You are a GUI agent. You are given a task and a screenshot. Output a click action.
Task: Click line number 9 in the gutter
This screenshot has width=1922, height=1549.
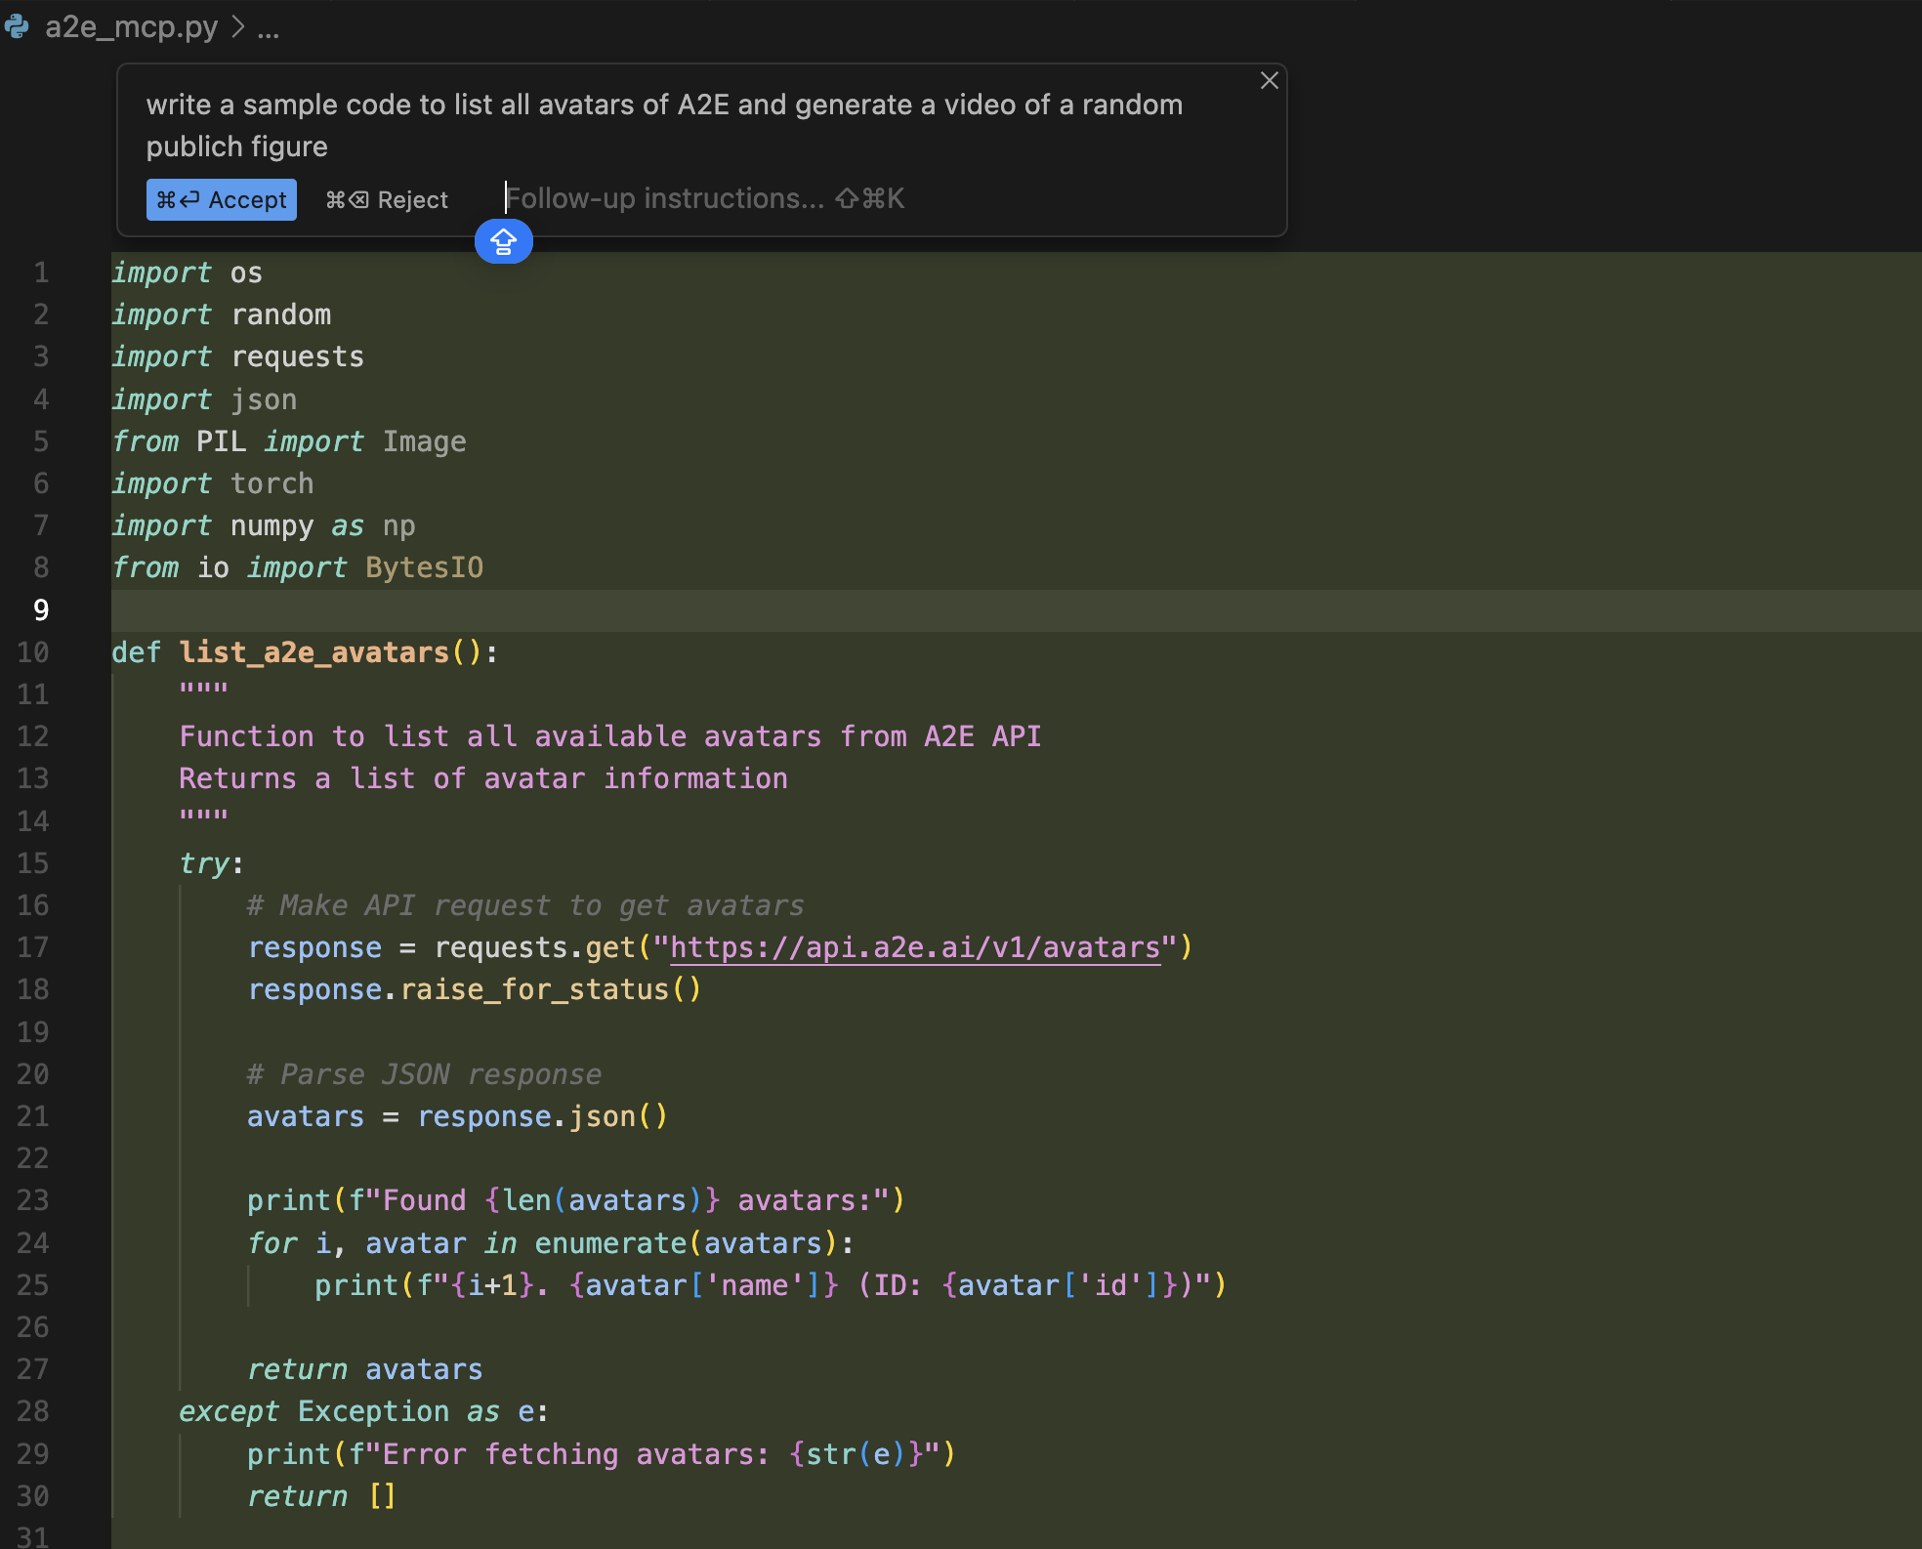click(41, 610)
